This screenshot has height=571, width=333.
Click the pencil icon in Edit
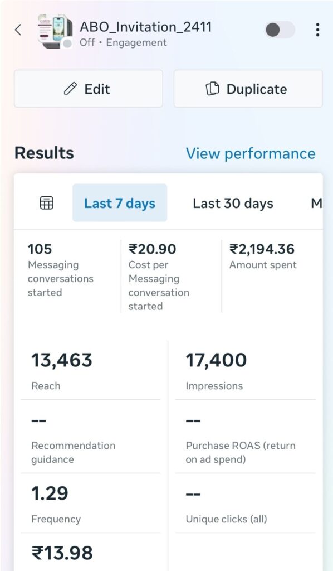pos(70,89)
